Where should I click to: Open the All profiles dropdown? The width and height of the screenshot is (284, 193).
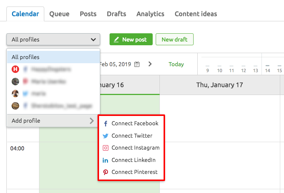point(53,39)
